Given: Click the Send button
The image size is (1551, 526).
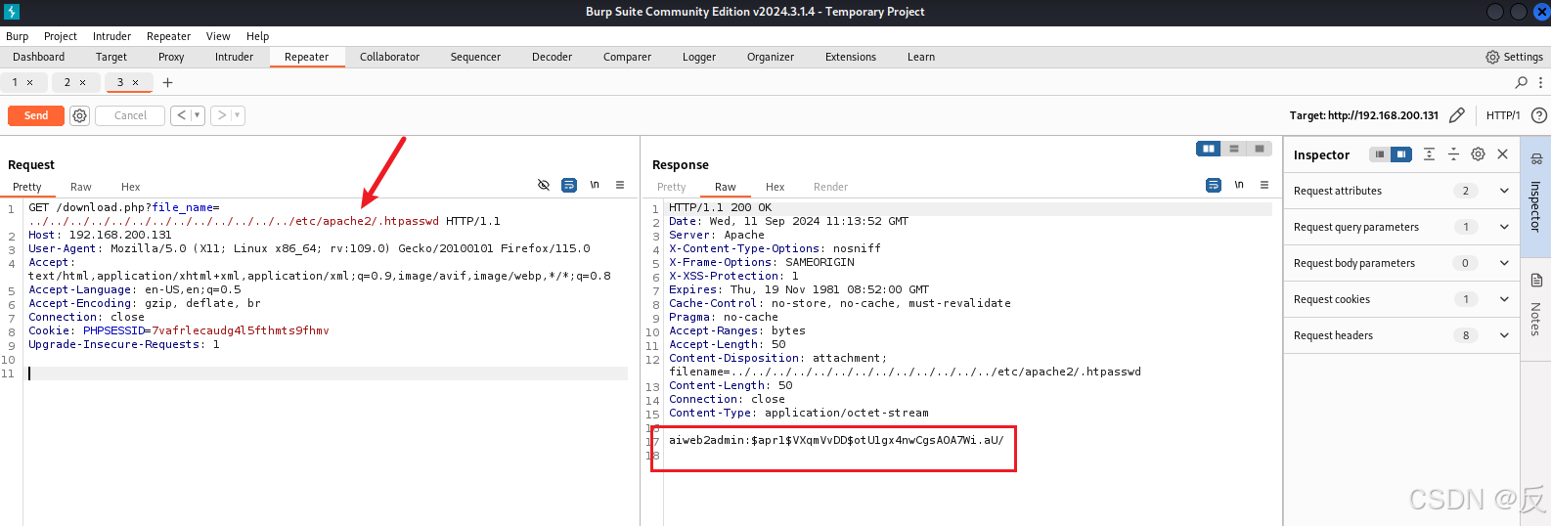Looking at the screenshot, I should 36,115.
